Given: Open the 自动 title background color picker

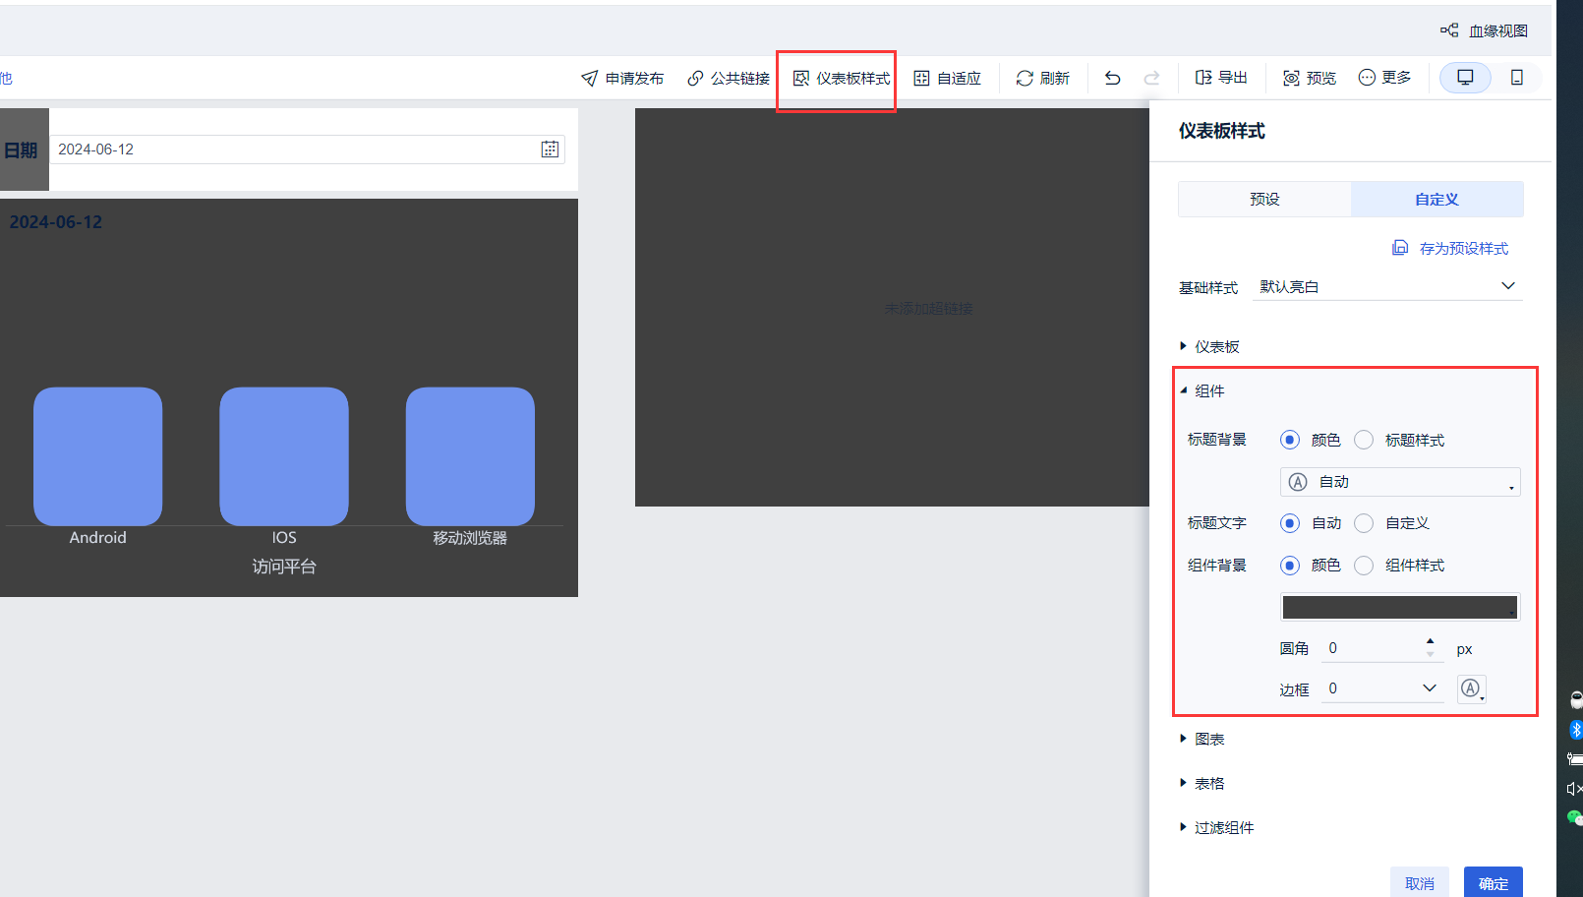Looking at the screenshot, I should [1400, 482].
